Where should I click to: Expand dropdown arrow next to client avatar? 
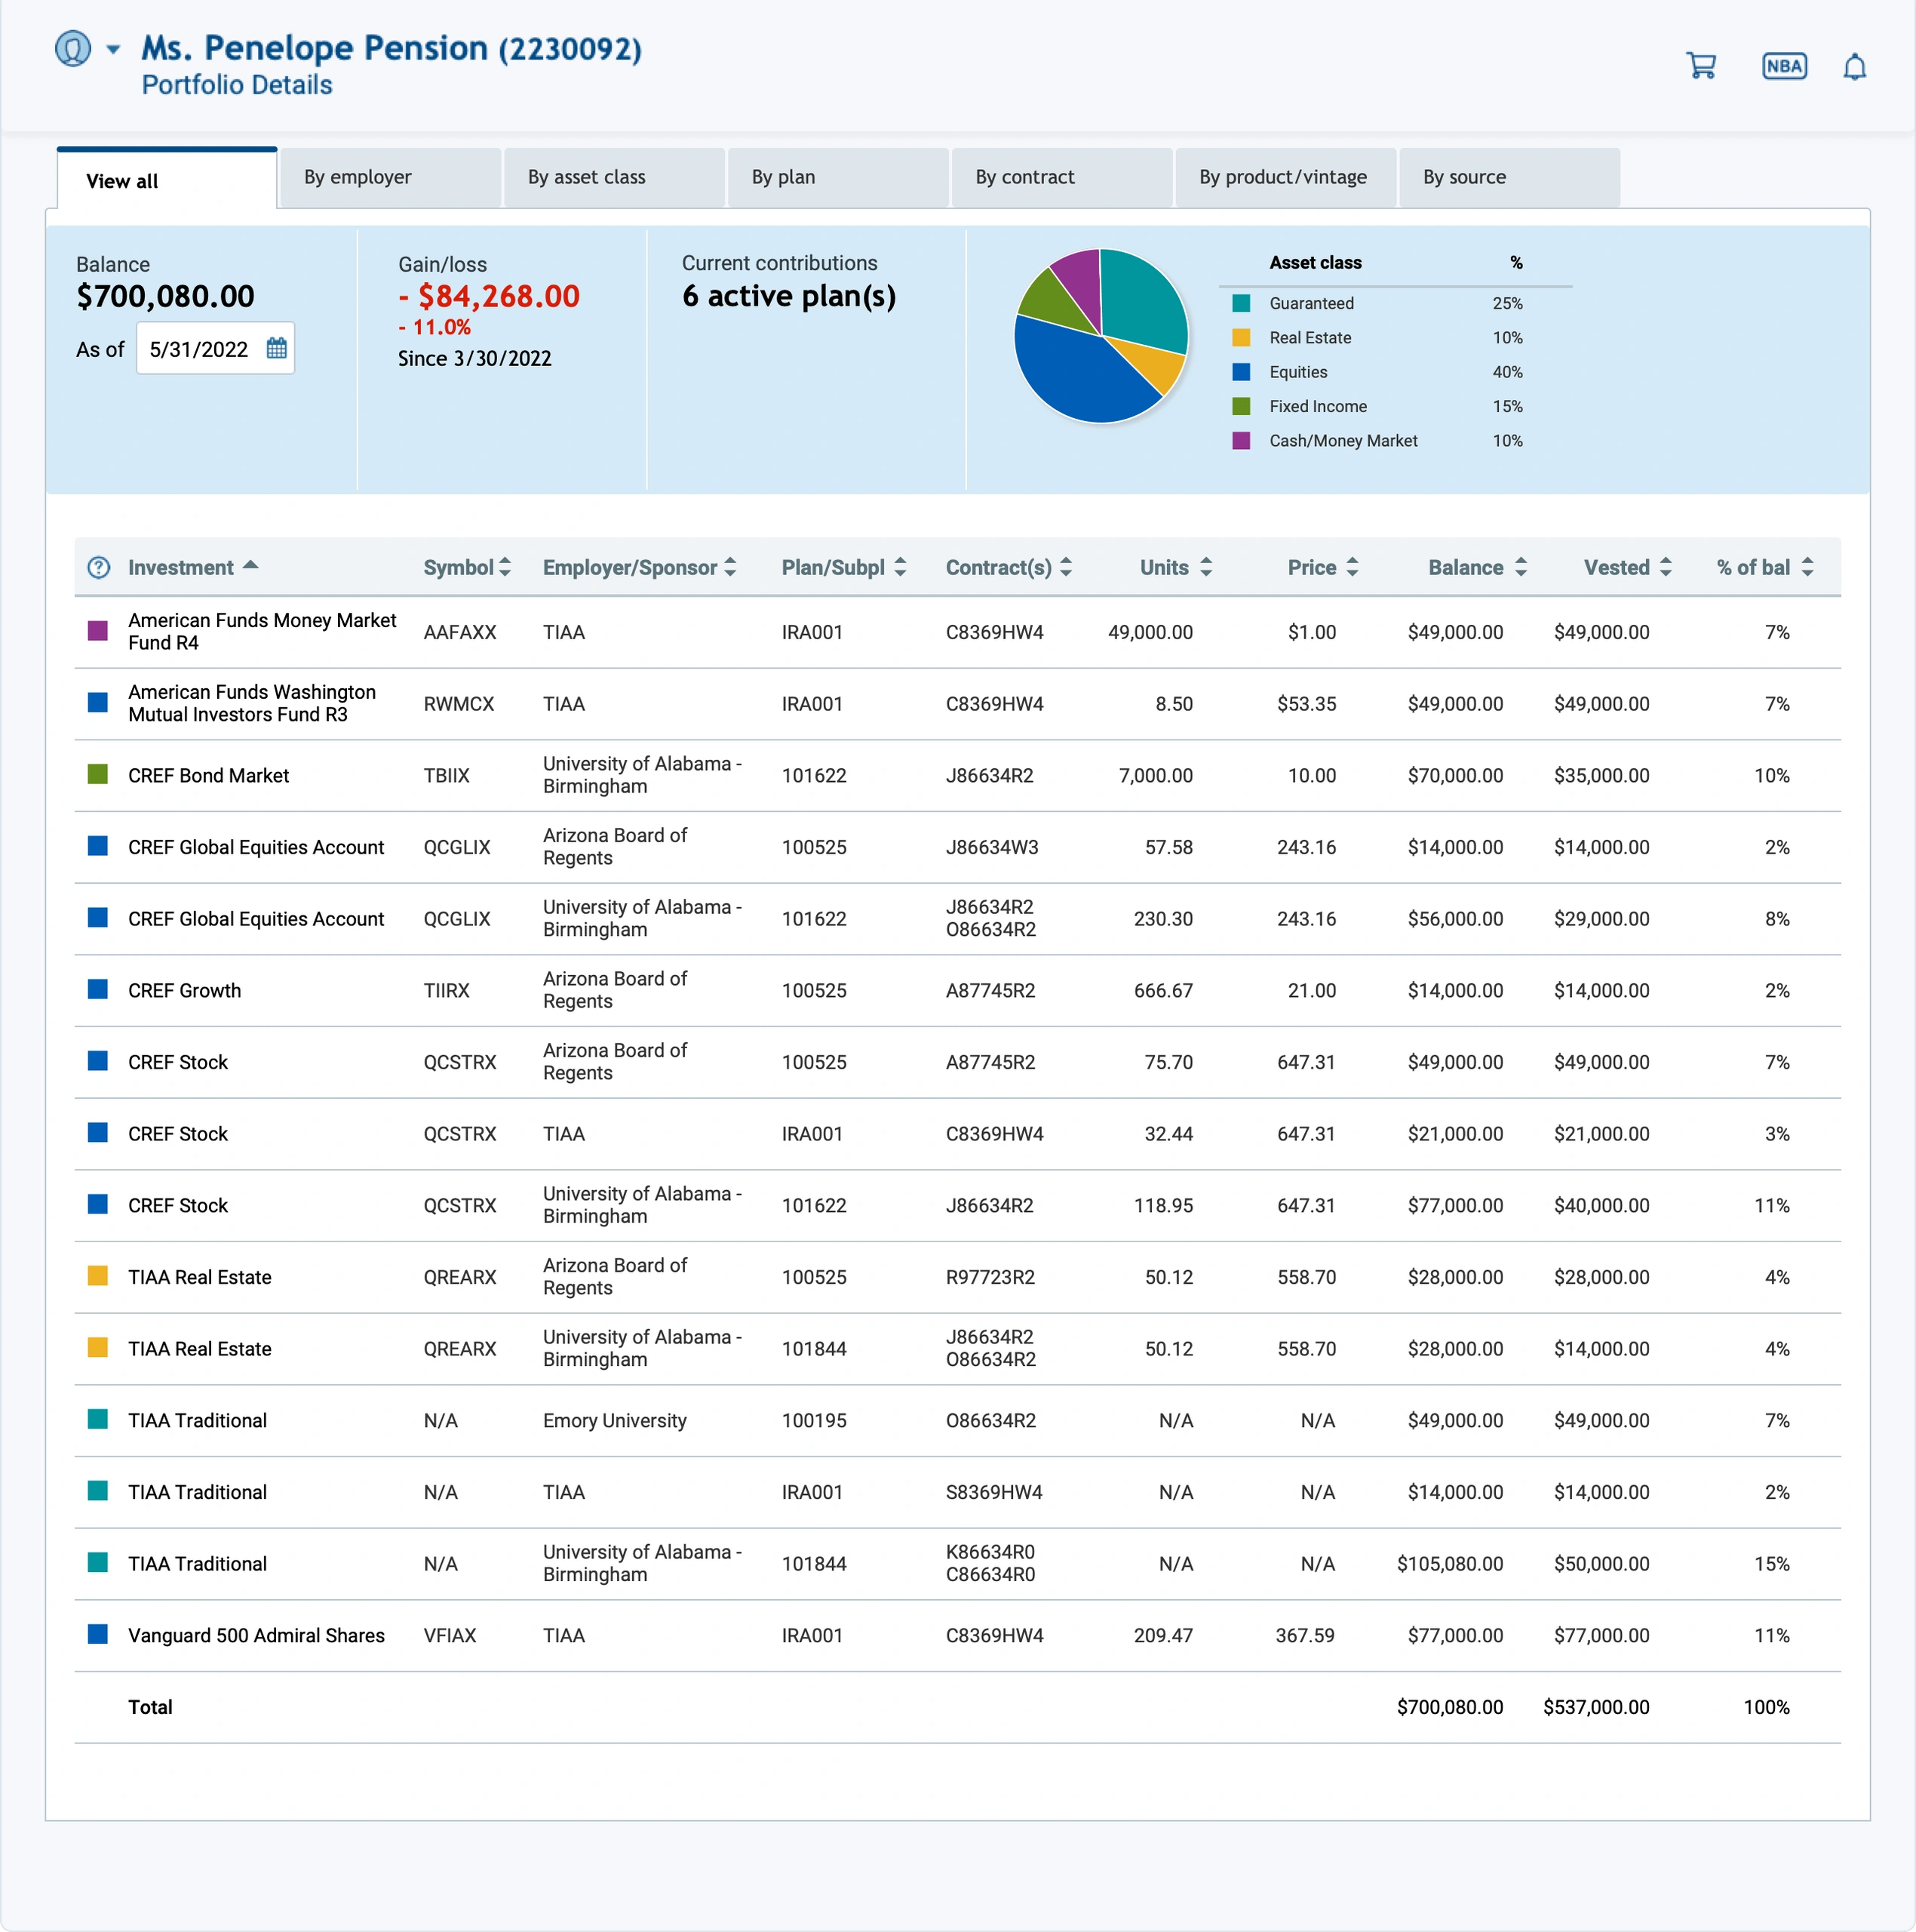click(113, 48)
